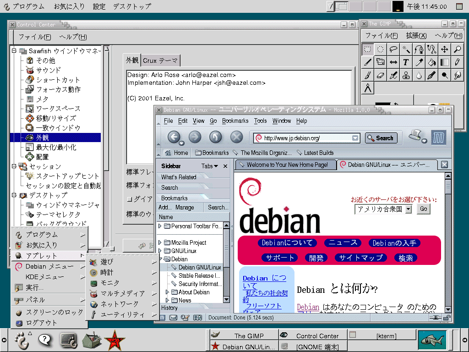Select the Bezier pen selection tool
Image resolution: width=469 pixels, height=352 pixels.
419,49
